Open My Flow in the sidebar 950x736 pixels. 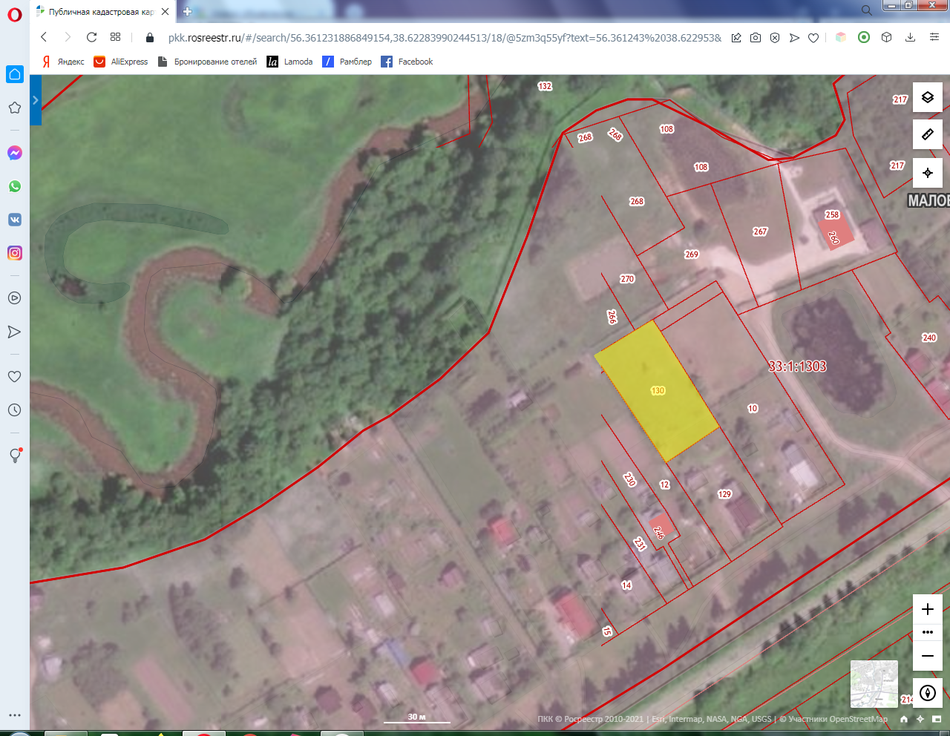[14, 332]
